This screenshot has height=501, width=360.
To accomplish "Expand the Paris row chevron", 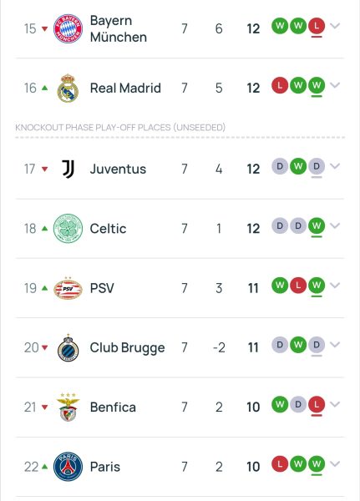I will click(335, 463).
